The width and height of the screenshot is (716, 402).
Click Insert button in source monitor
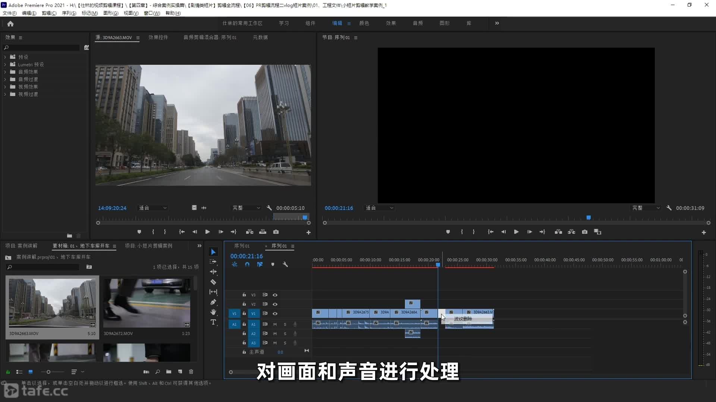click(x=250, y=232)
